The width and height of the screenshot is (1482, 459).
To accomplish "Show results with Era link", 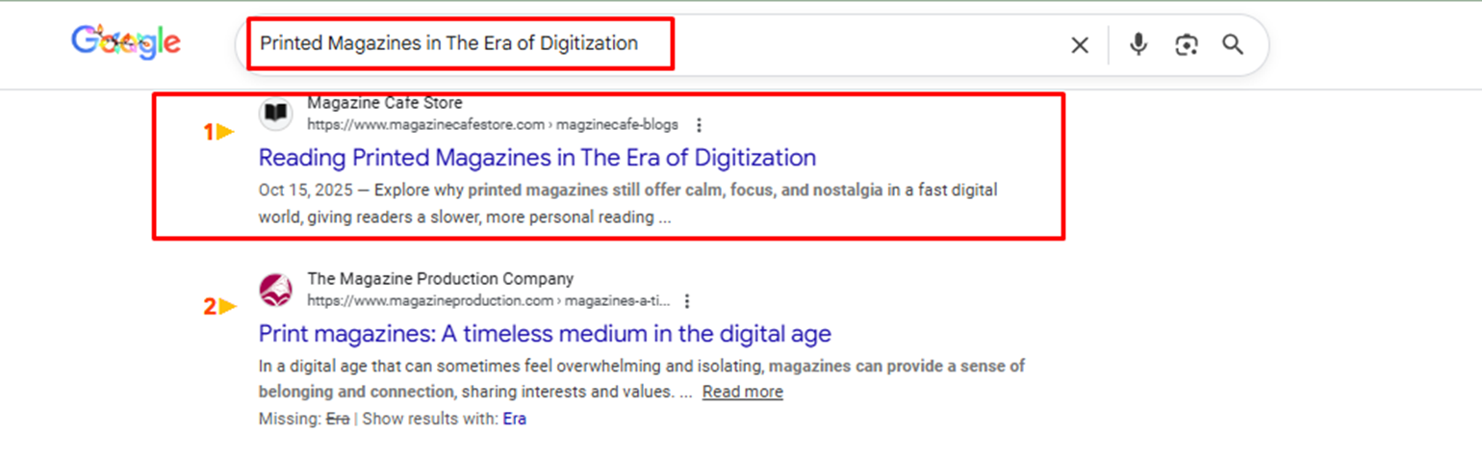I will click(x=515, y=420).
